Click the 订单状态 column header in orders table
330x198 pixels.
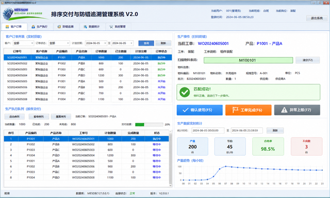tap(161, 52)
